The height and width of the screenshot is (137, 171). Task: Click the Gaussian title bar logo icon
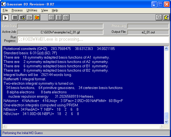point(3,4)
